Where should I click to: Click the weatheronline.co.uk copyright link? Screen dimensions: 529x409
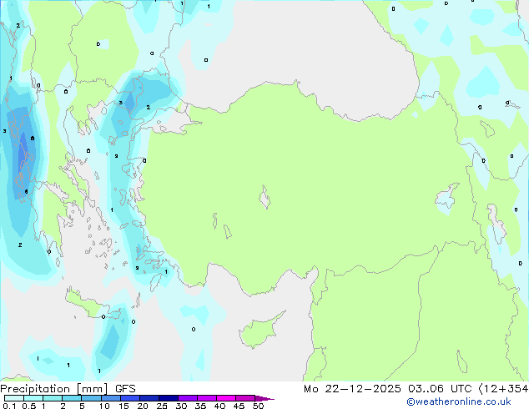click(x=458, y=401)
